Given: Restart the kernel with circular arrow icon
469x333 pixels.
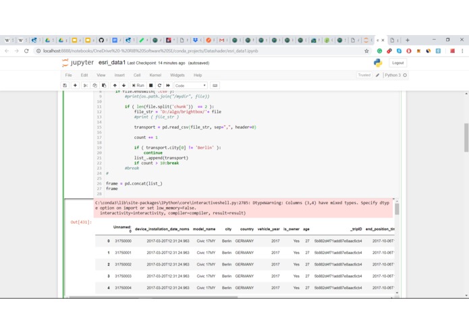Looking at the screenshot, I should pos(159,86).
